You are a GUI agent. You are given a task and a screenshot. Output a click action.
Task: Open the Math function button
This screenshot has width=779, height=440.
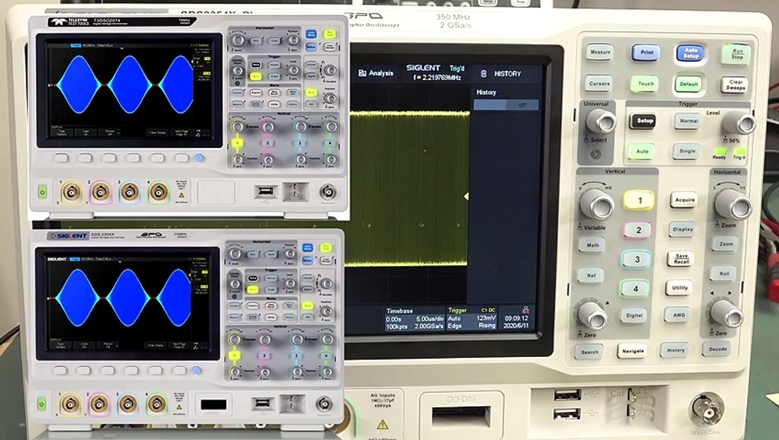(x=592, y=244)
